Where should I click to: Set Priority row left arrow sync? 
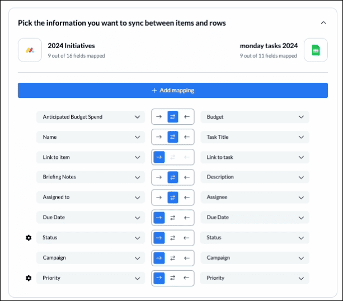[186, 278]
